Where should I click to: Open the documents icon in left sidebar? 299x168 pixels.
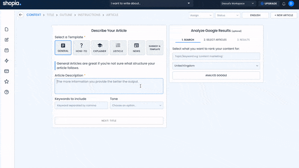coord(6,29)
